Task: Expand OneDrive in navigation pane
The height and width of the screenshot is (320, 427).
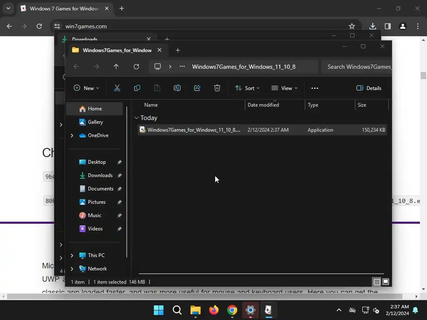Action: click(x=72, y=135)
